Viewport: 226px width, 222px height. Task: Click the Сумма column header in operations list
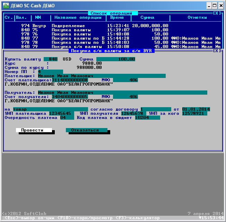147,17
